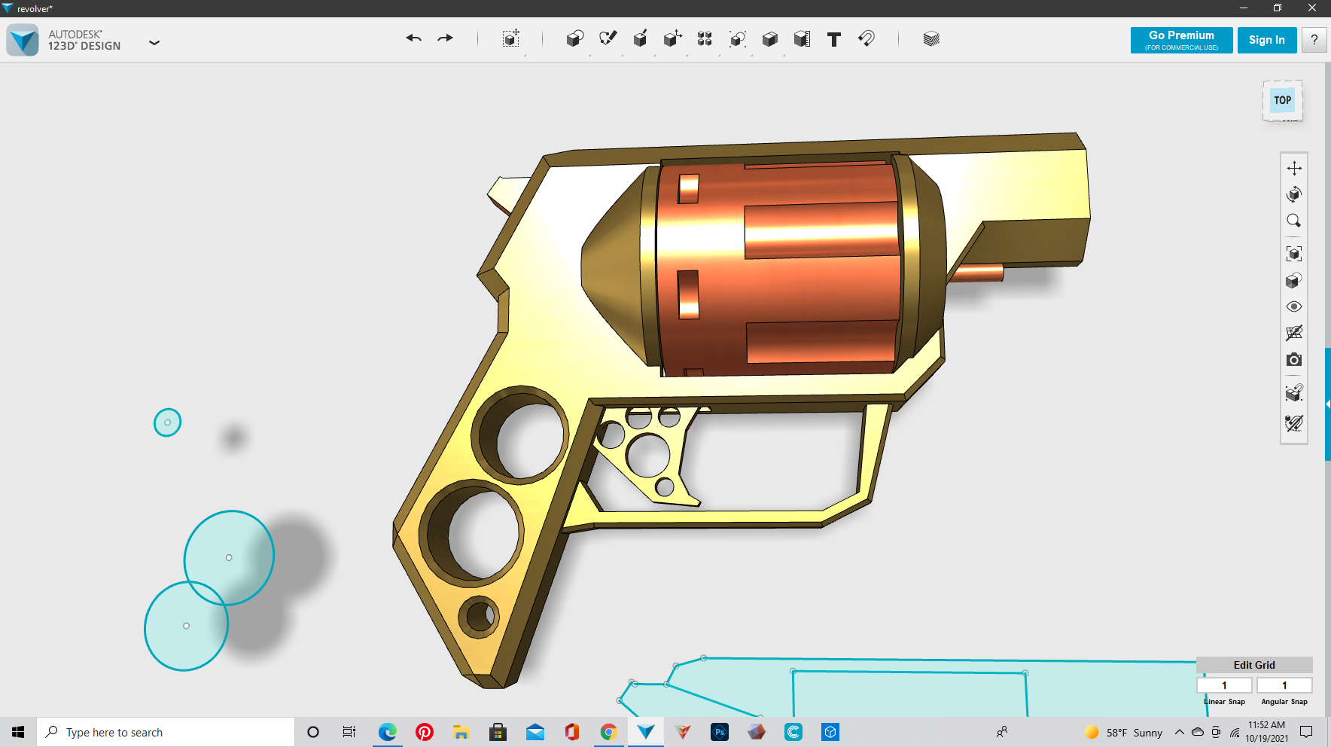Click the Go Premium button

point(1181,40)
